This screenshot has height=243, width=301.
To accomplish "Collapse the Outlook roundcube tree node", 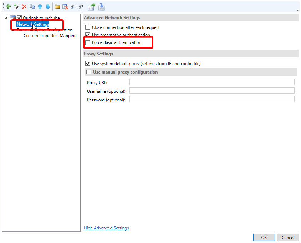I will pyautogui.click(x=6, y=18).
